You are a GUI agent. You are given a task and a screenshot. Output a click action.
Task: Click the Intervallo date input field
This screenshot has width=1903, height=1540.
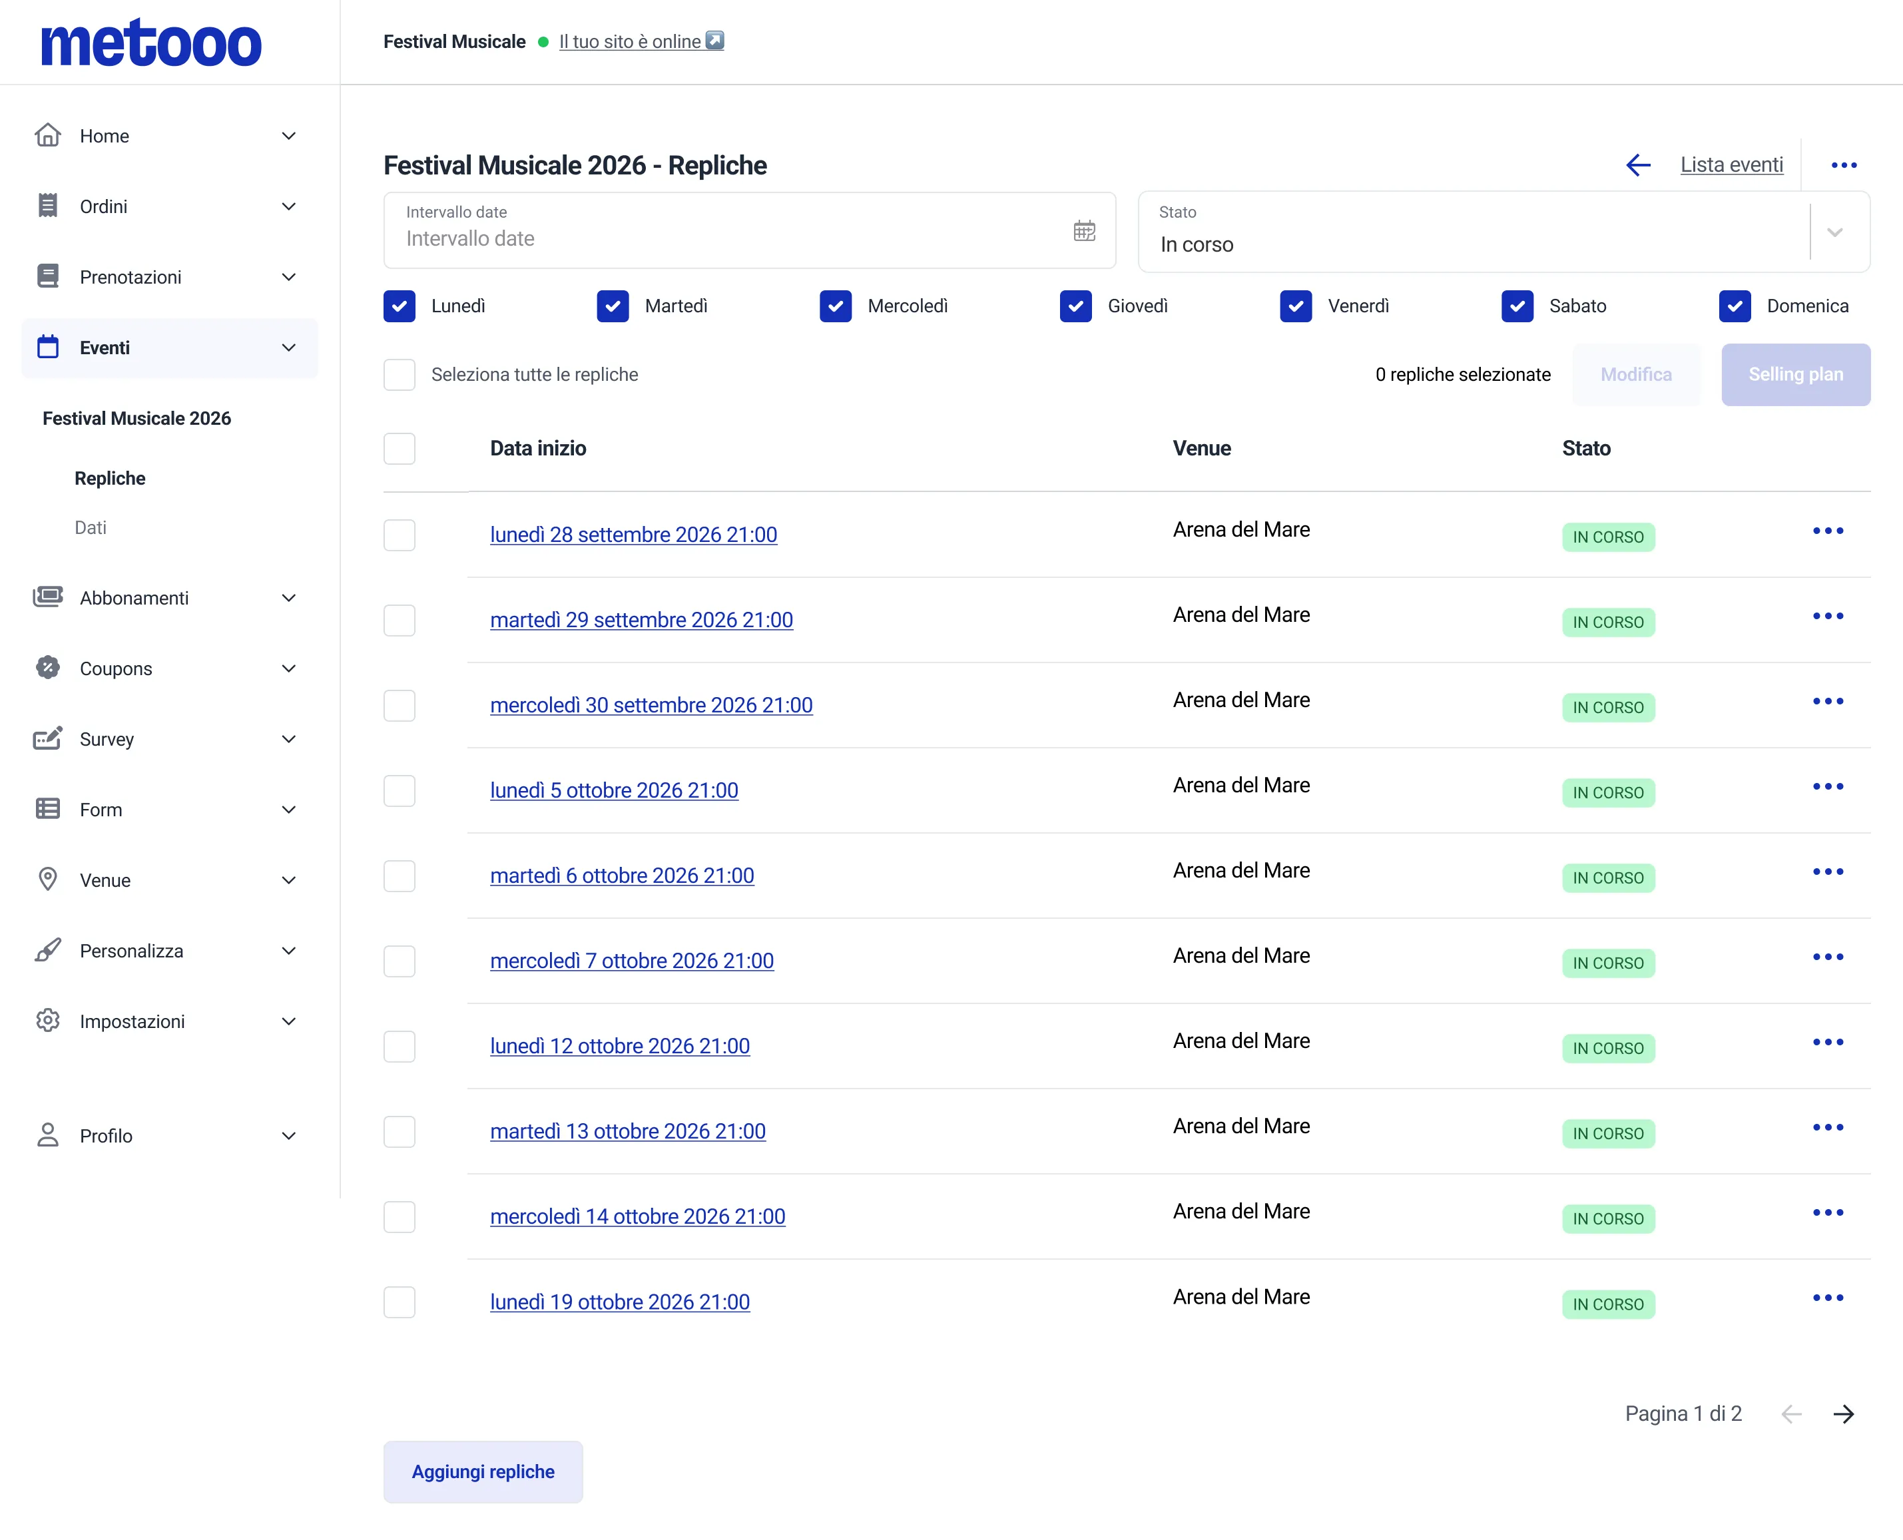(750, 230)
